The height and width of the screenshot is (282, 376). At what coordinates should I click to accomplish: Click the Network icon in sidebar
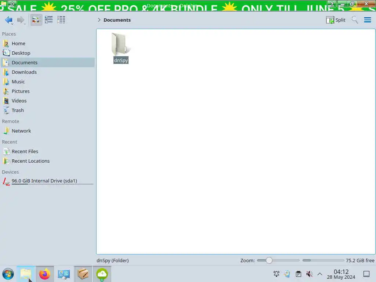(6, 131)
